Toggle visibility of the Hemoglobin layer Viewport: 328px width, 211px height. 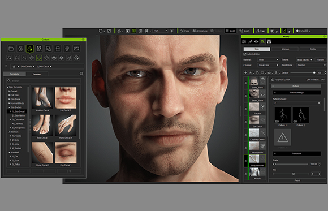tap(246, 148)
